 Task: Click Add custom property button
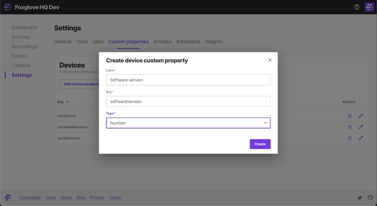(x=79, y=84)
